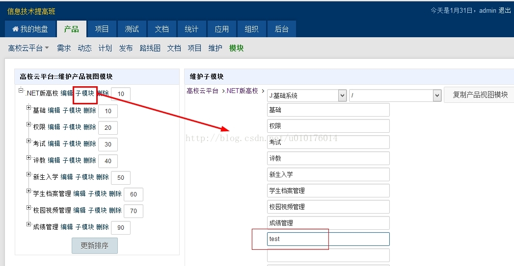Switch to the 项目 main tab
Image resolution: width=514 pixels, height=266 pixels.
(x=102, y=29)
